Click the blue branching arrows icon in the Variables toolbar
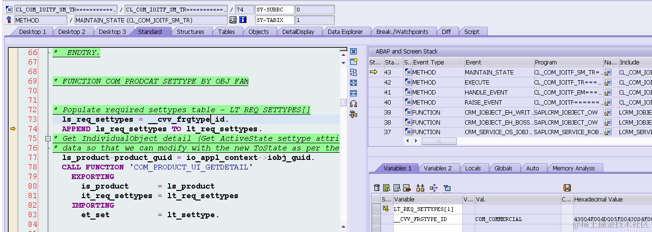Image resolution: width=652 pixels, height=232 pixels. (434, 188)
